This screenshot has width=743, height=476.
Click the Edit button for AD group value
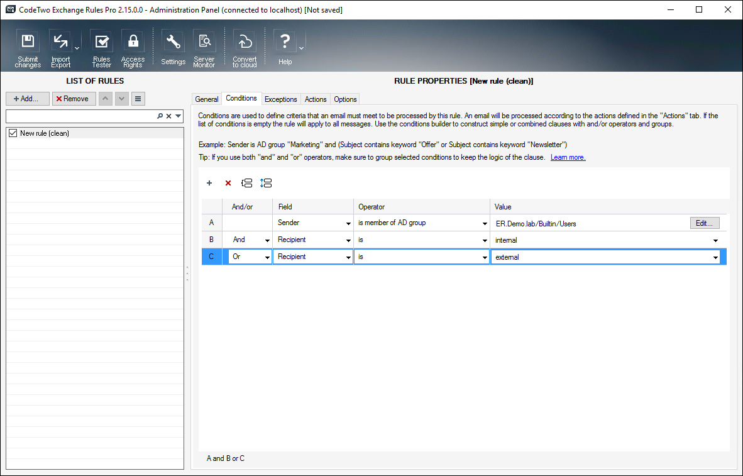[704, 223]
